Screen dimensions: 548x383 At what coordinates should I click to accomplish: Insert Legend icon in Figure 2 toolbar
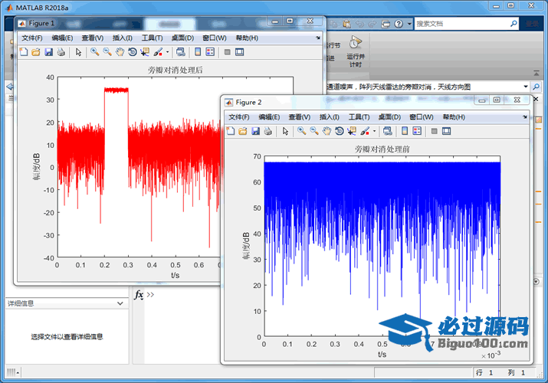(417, 131)
